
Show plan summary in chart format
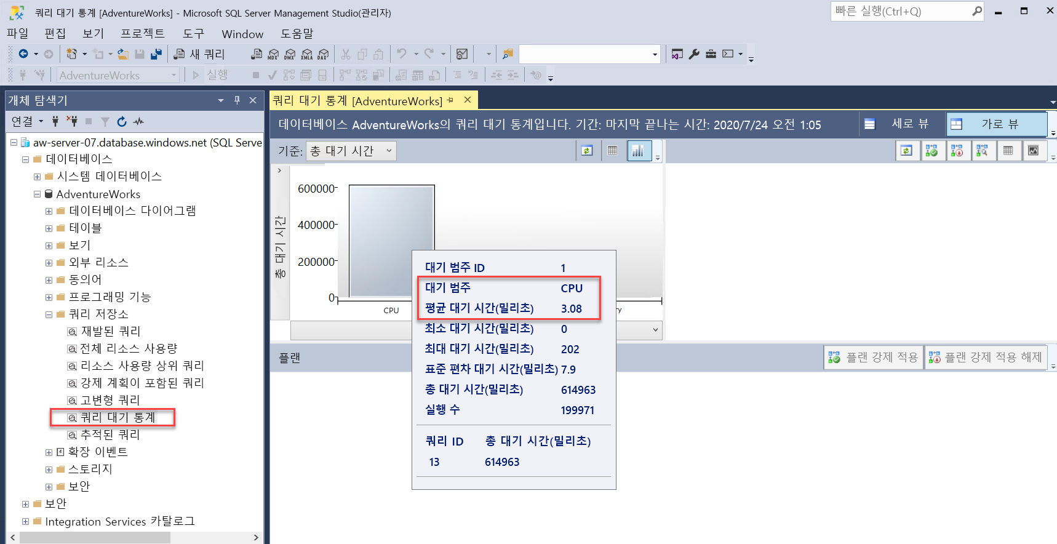[1033, 151]
